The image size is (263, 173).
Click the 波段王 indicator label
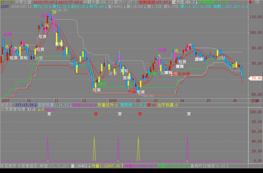click(7, 105)
